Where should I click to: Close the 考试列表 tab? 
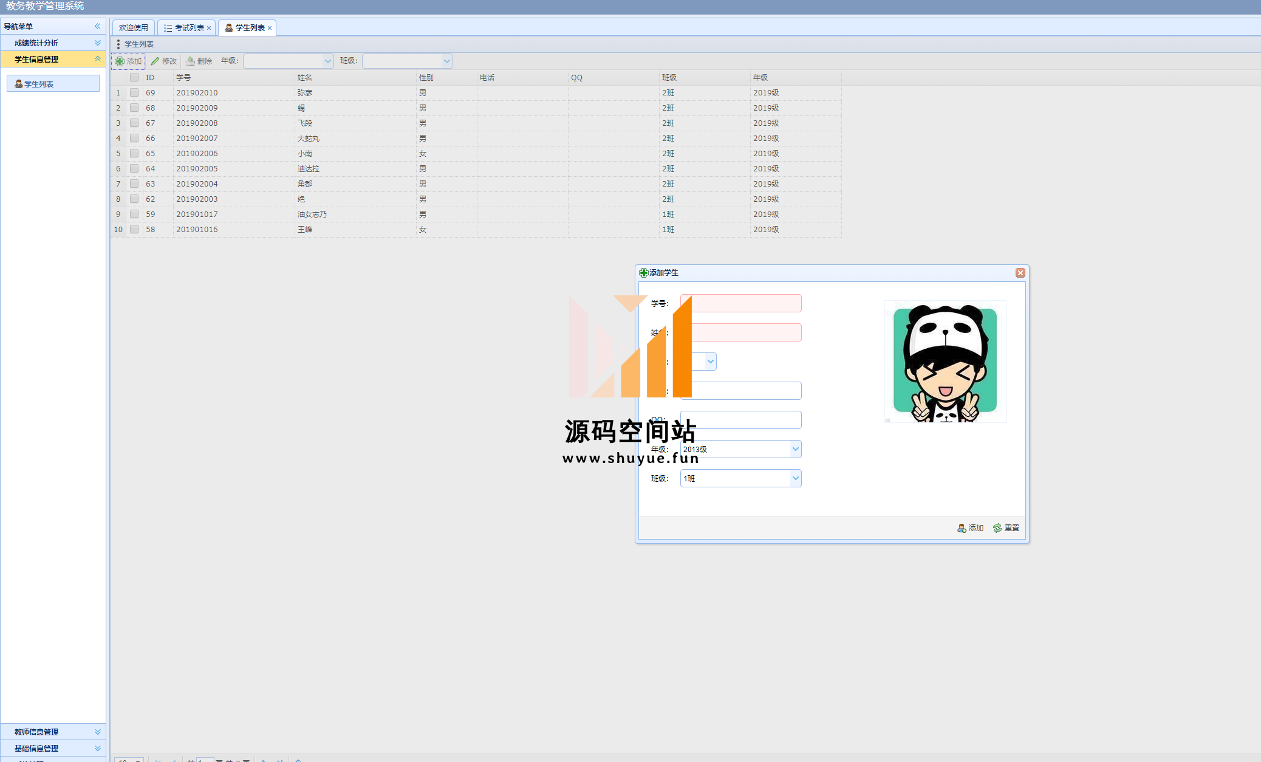coord(209,28)
